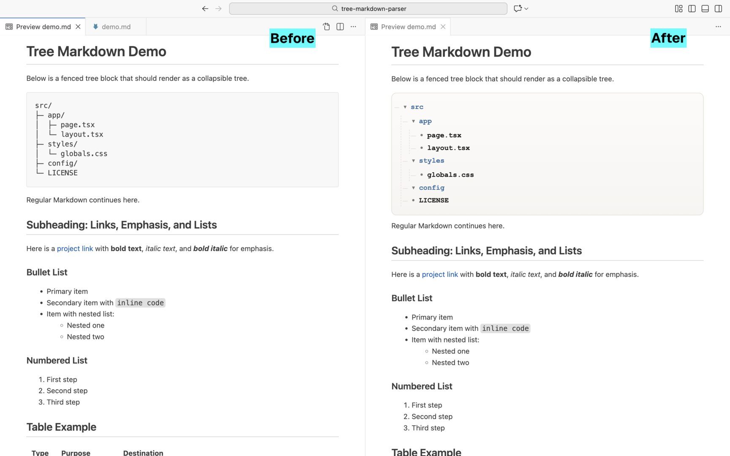Toggle the bottom panel layout control
This screenshot has width=730, height=456.
[705, 8]
